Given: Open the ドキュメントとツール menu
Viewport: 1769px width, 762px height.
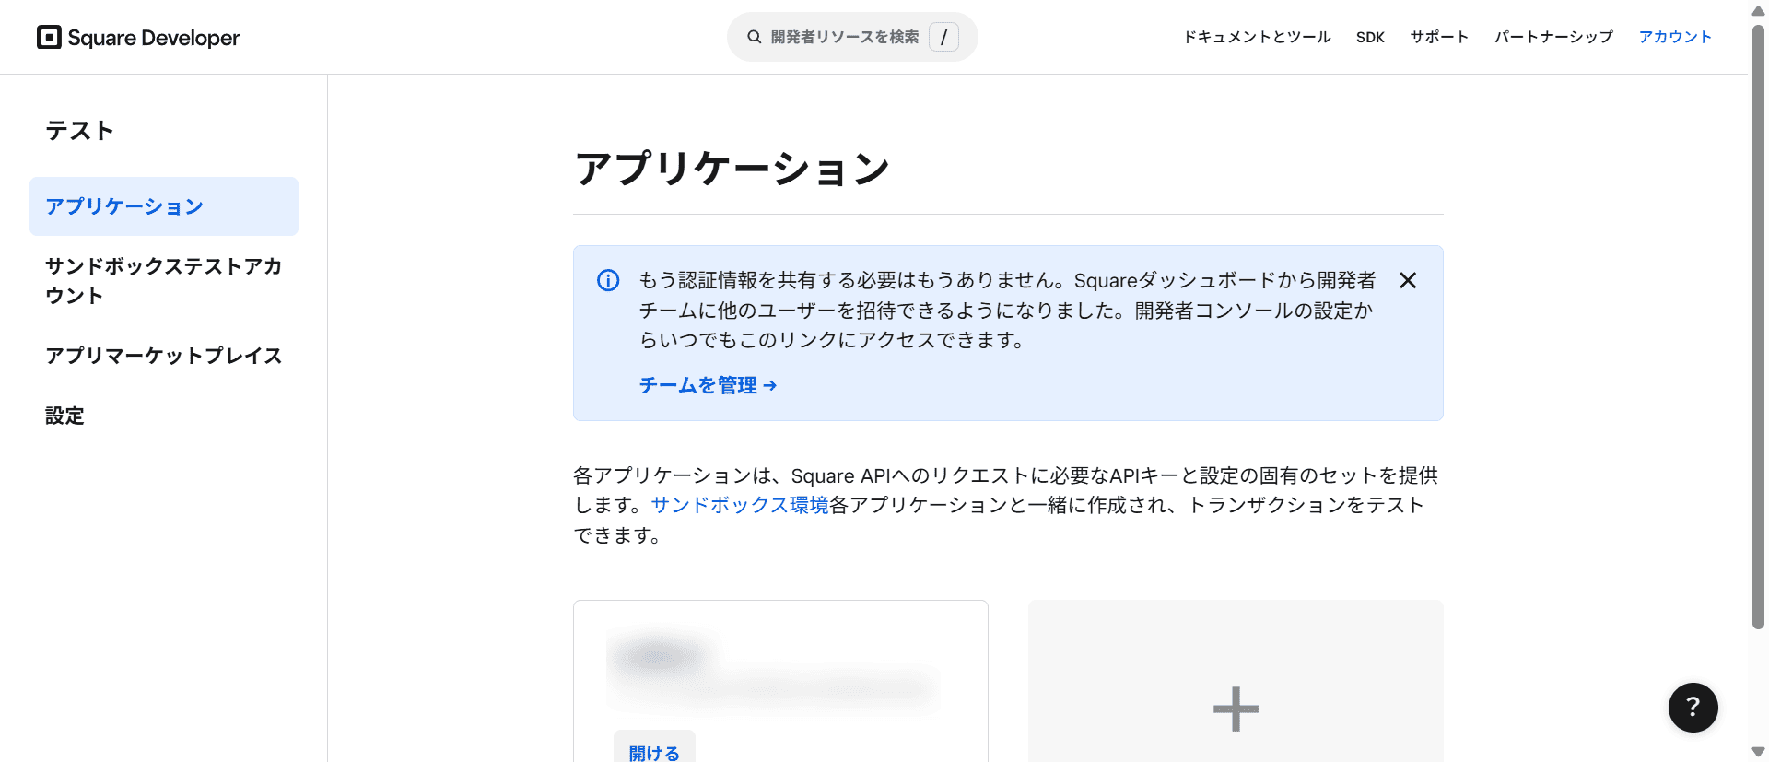Looking at the screenshot, I should [1257, 37].
